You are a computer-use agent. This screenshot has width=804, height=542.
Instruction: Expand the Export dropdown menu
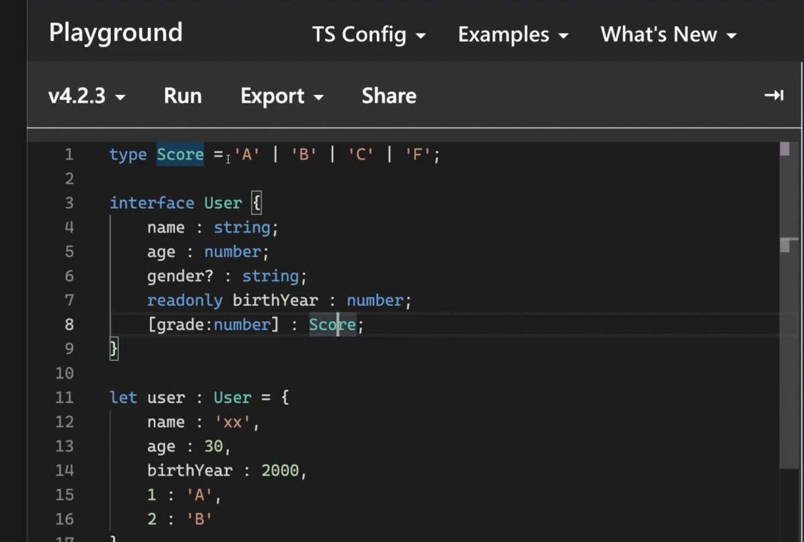point(282,96)
